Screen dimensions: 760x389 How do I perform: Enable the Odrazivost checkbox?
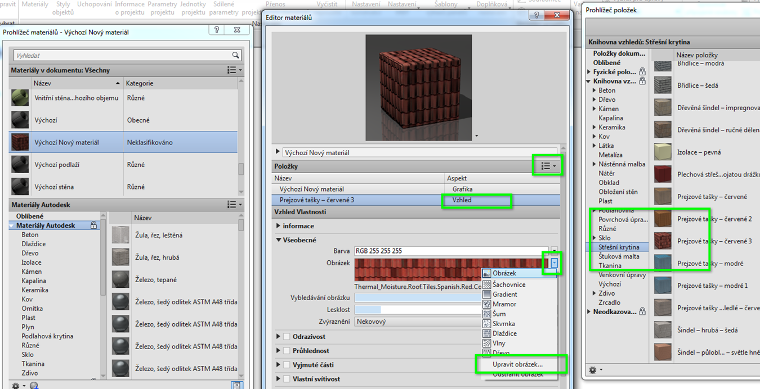(286, 337)
